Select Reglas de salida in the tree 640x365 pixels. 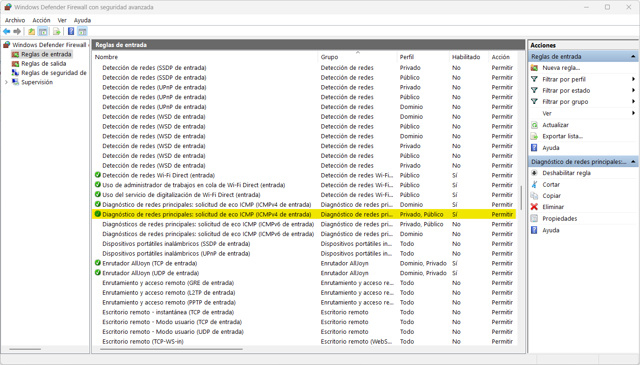[43, 63]
